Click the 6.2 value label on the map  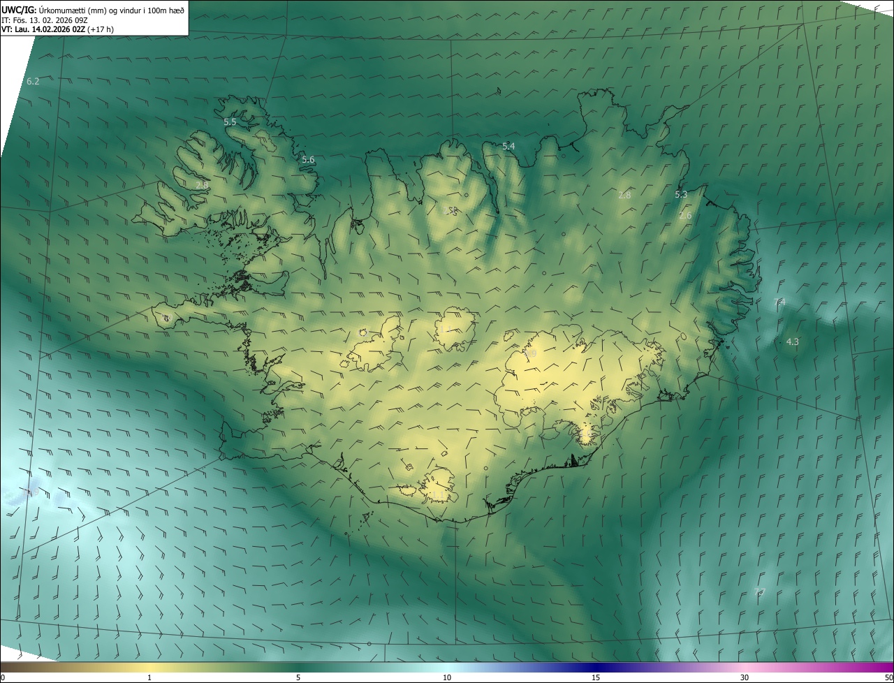(x=33, y=82)
